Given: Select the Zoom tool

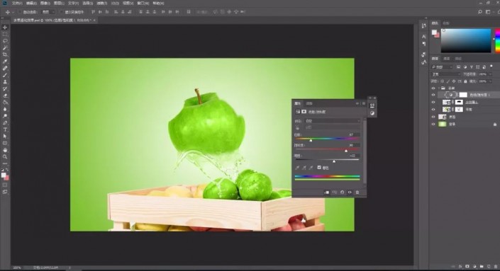Looking at the screenshot, I should [x=5, y=156].
